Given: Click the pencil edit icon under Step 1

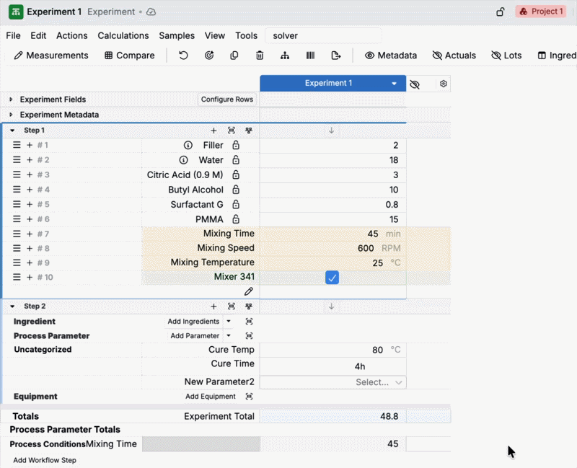Looking at the screenshot, I should click(x=249, y=291).
